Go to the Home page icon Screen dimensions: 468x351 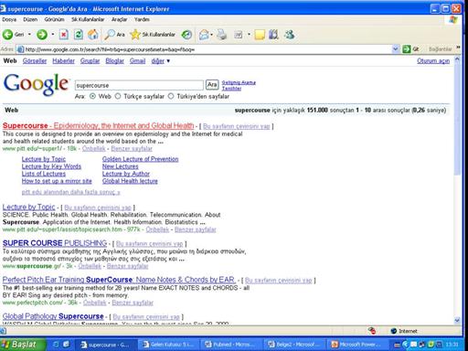(x=93, y=35)
